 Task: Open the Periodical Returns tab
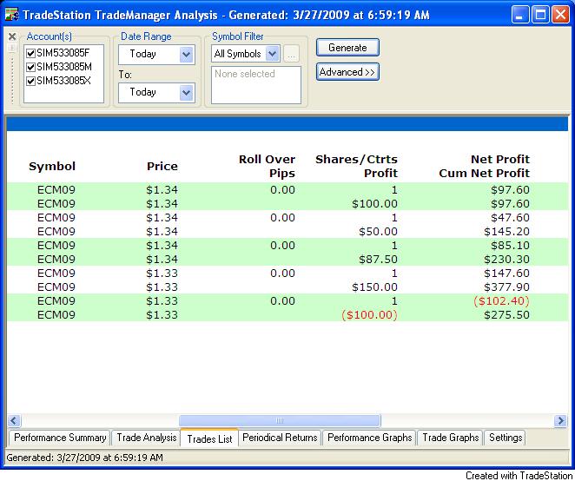pos(280,438)
